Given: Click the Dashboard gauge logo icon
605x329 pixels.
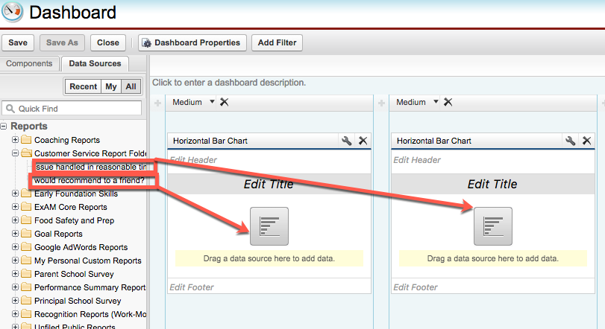Looking at the screenshot, I should click(13, 12).
